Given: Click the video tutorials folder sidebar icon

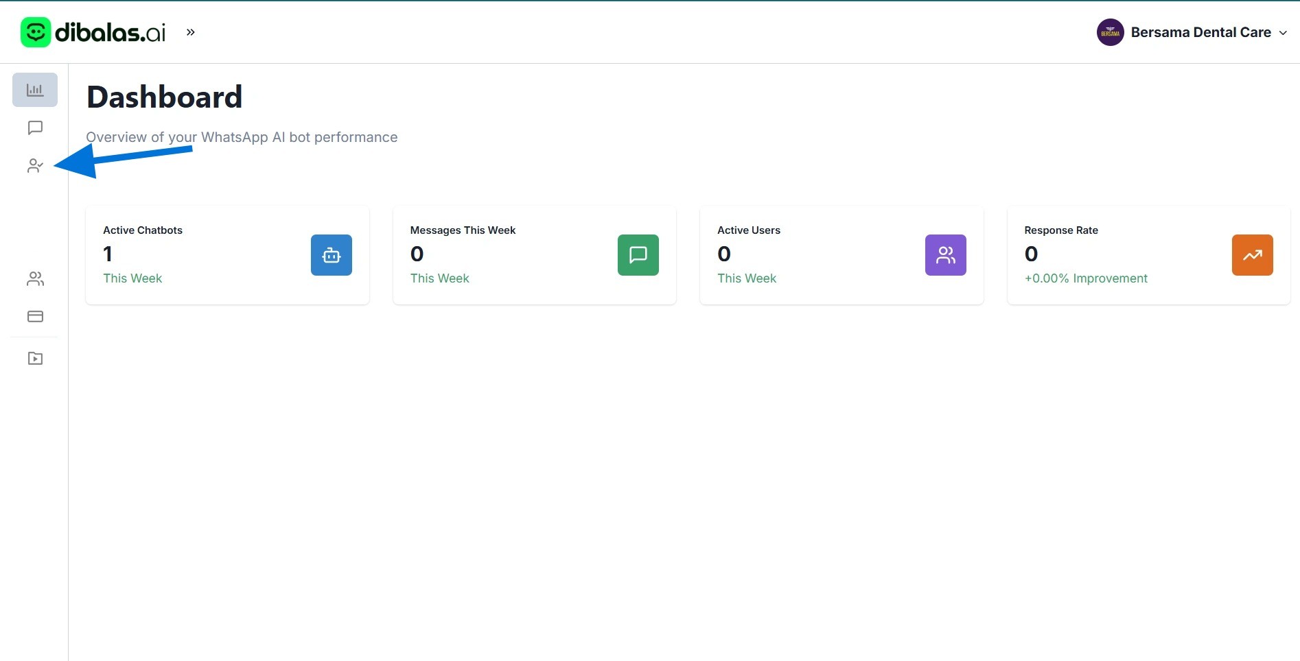Looking at the screenshot, I should (x=35, y=359).
